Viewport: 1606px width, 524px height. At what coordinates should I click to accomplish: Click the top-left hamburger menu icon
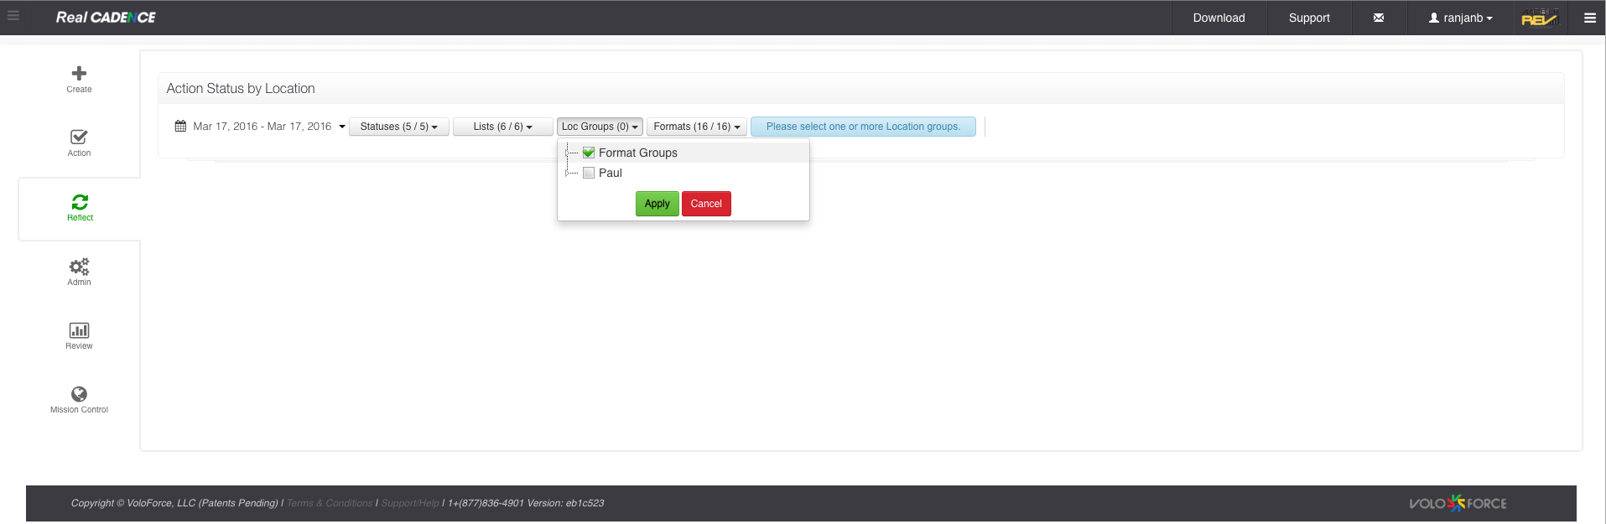click(13, 16)
